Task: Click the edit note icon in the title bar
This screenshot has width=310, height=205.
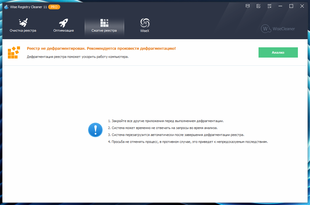Action: pyautogui.click(x=259, y=6)
